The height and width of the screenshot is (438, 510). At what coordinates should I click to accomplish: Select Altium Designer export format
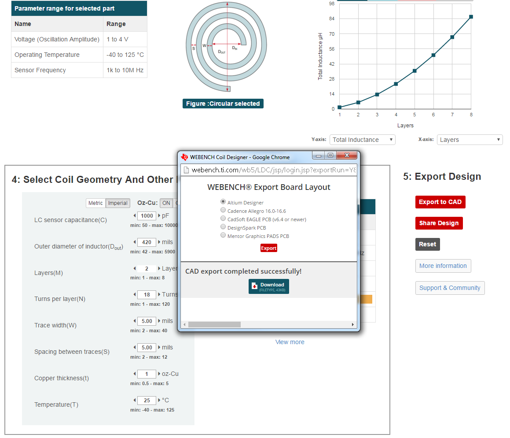coord(223,201)
